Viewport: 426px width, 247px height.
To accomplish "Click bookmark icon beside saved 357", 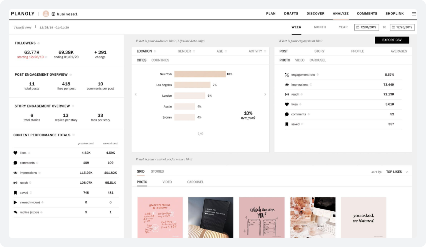I will (x=286, y=124).
